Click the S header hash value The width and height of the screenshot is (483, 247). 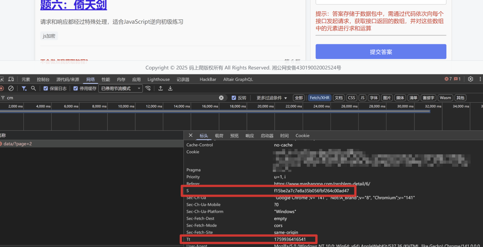click(311, 191)
